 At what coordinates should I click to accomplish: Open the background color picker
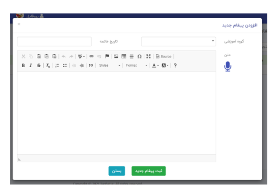[165, 65]
